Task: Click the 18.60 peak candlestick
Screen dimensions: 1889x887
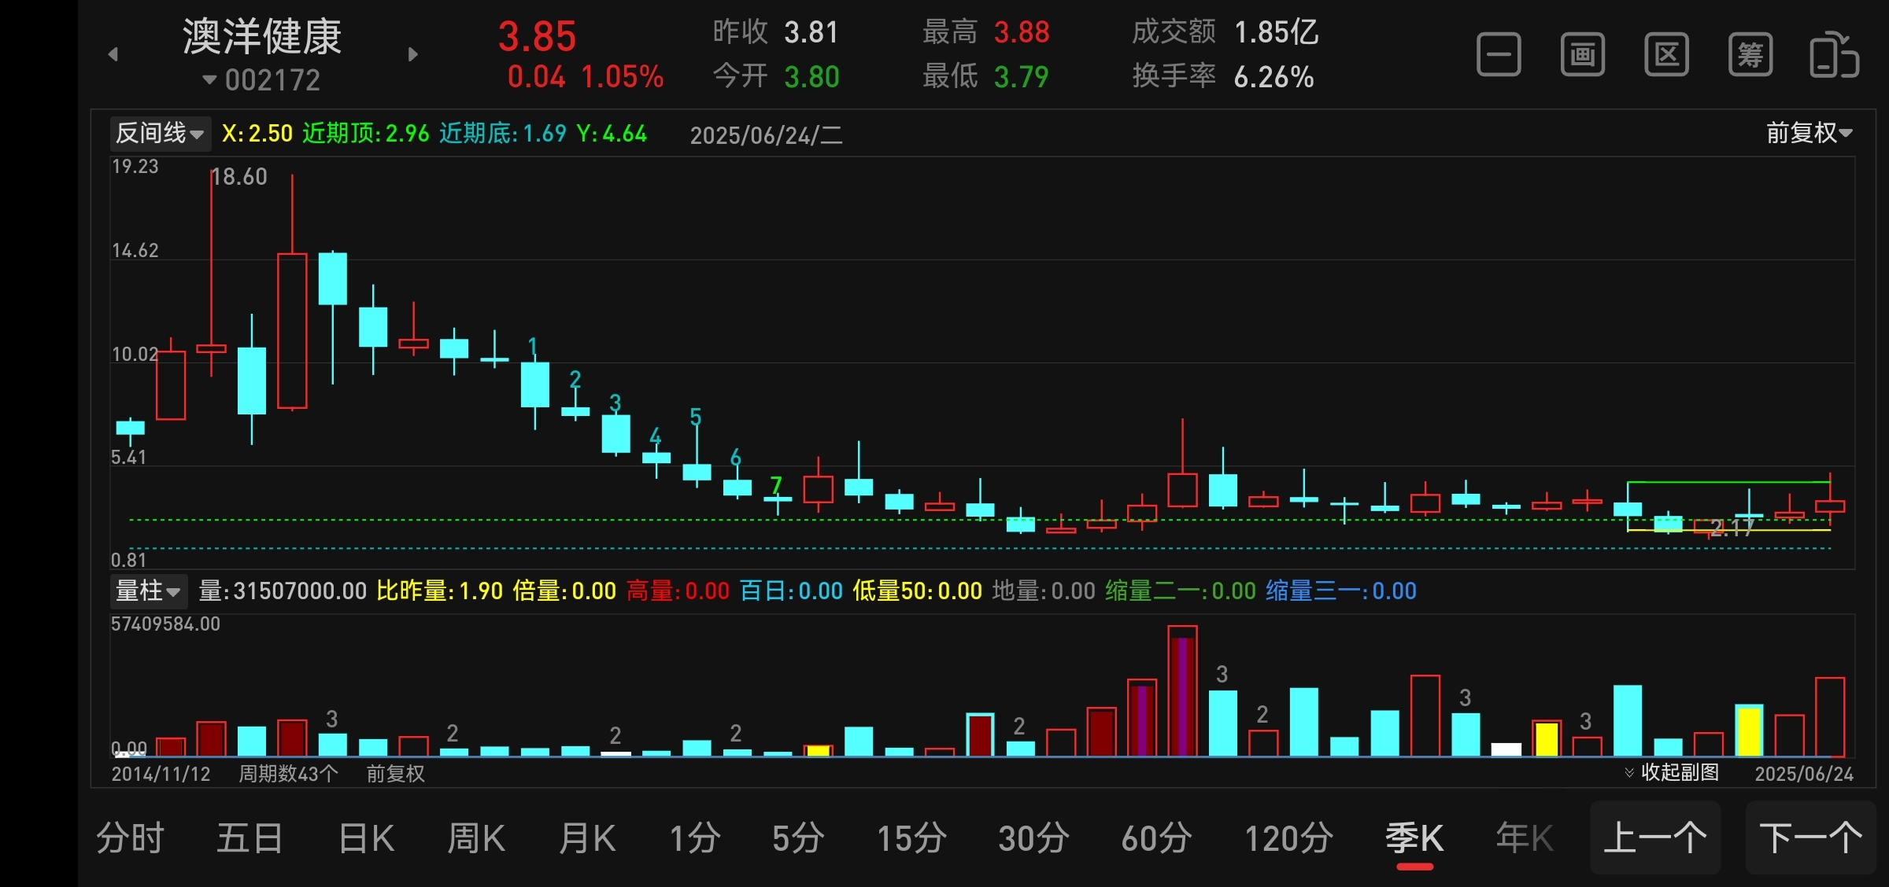Action: tap(211, 348)
